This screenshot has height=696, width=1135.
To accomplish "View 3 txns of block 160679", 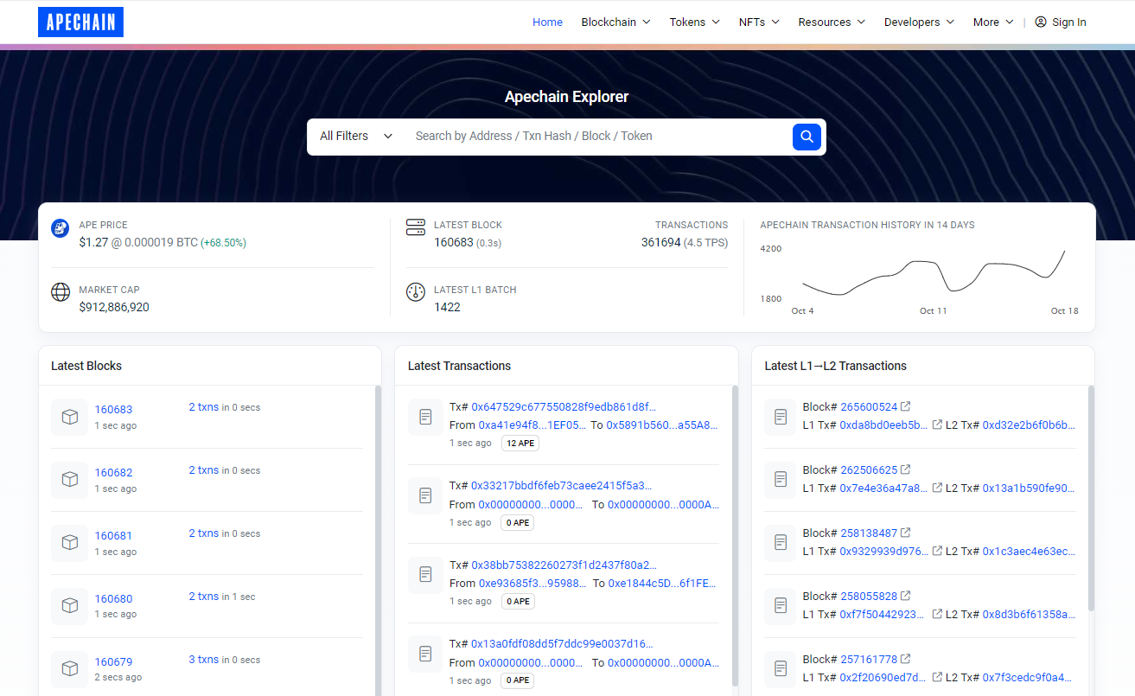I will (x=204, y=660).
